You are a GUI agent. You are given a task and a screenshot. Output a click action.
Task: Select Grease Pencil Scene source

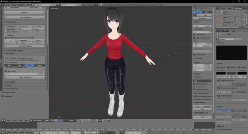[x=197, y=12]
